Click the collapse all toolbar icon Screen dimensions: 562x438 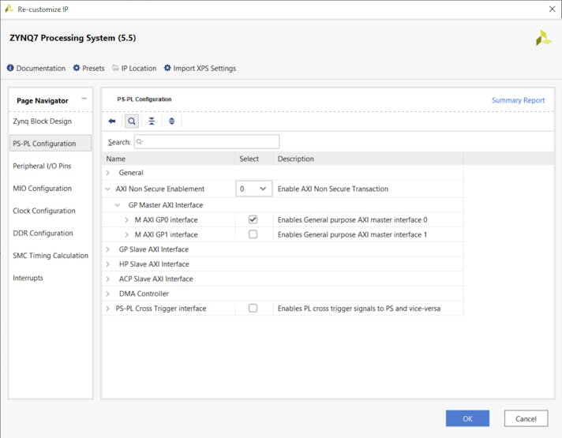152,122
